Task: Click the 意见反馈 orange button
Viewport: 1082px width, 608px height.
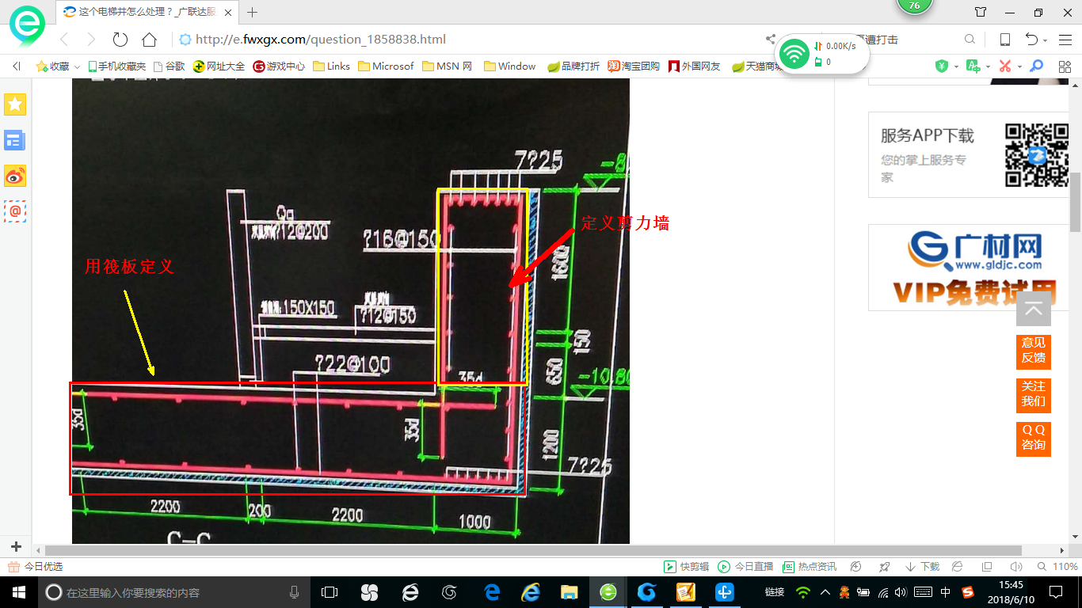Action: [1034, 351]
